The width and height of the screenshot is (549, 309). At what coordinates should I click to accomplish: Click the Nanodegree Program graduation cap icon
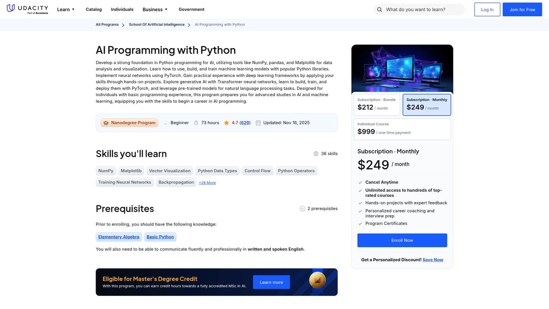click(106, 123)
